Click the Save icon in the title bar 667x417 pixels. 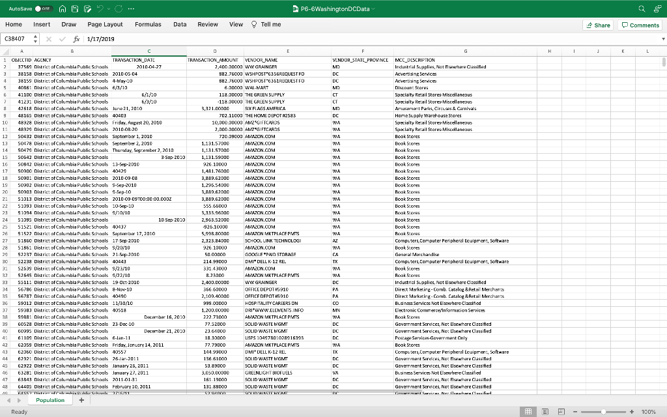coord(74,9)
